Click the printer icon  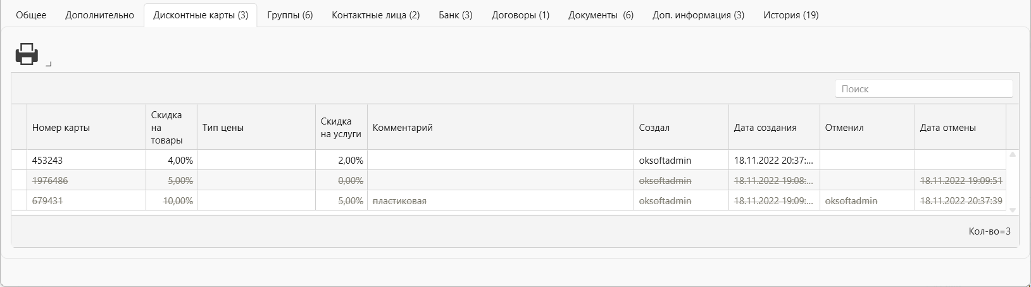pos(27,54)
